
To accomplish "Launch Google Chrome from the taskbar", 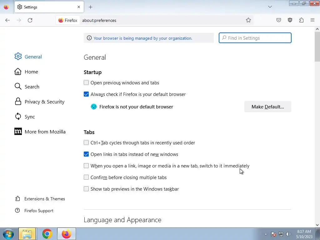I will tap(47, 234).
